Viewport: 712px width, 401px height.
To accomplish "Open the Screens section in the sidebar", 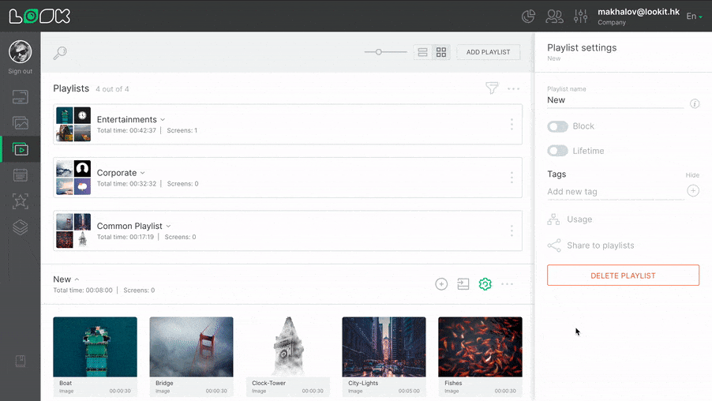I will 21,97.
